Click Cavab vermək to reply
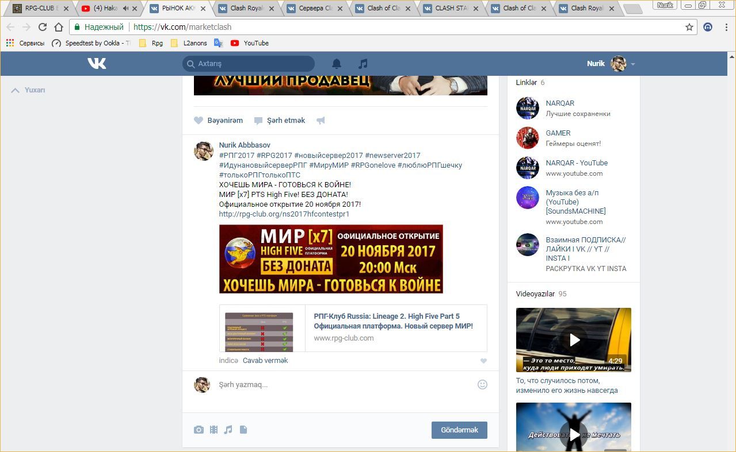The image size is (736, 452). coord(265,361)
